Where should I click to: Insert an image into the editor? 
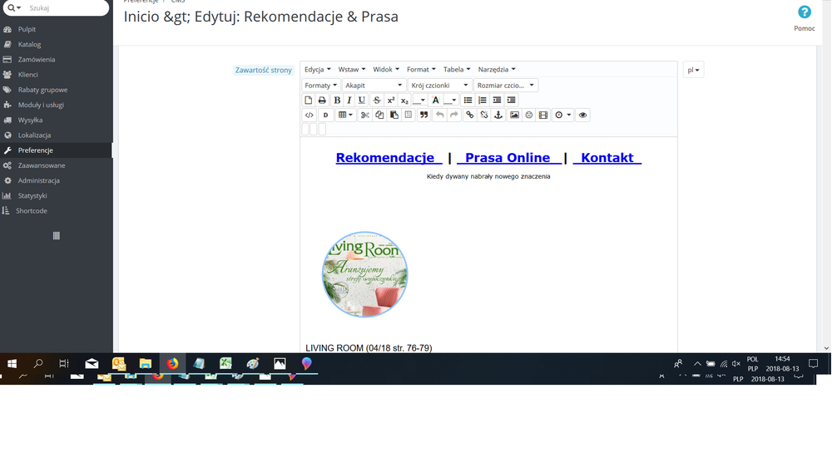(514, 115)
